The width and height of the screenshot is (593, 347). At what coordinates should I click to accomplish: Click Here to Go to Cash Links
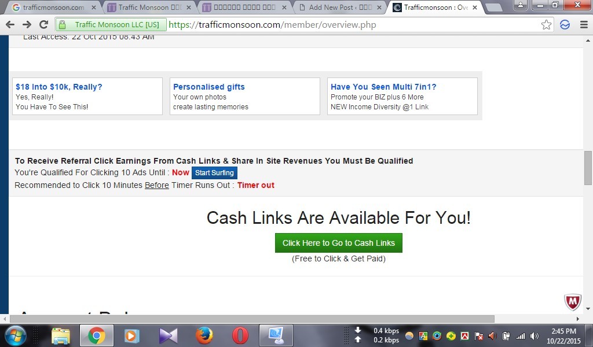tap(338, 243)
